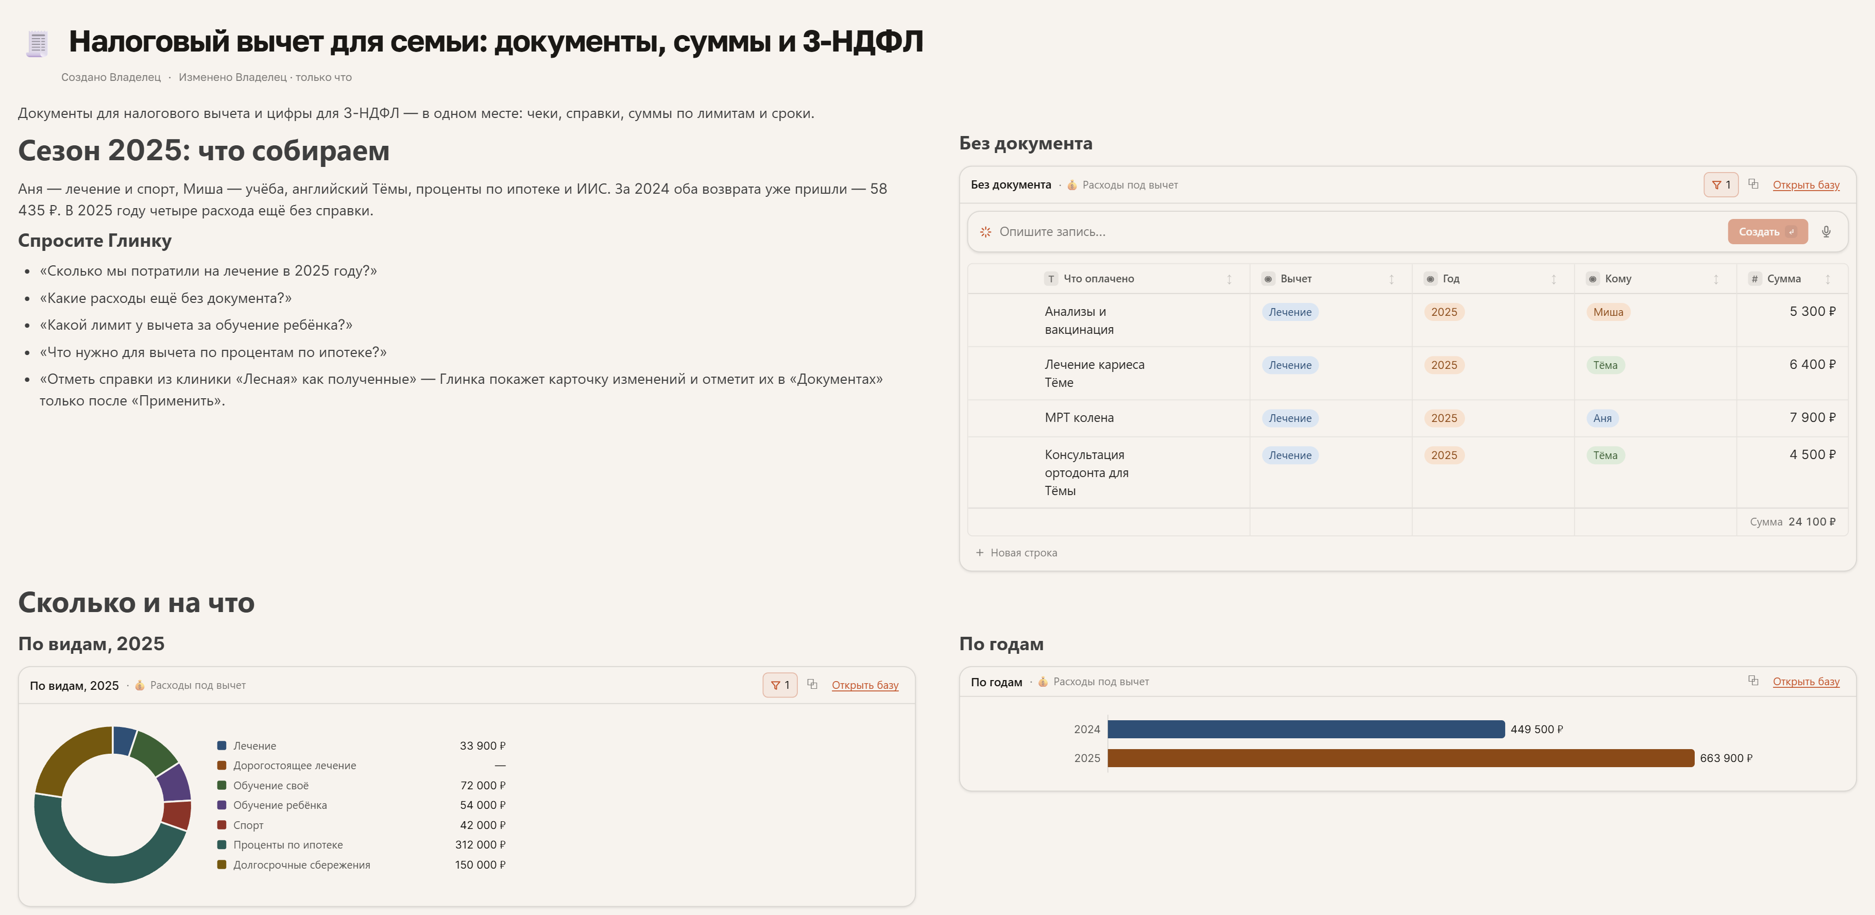This screenshot has width=1875, height=915.
Task: Open base link in Без документа panel
Action: click(1806, 185)
